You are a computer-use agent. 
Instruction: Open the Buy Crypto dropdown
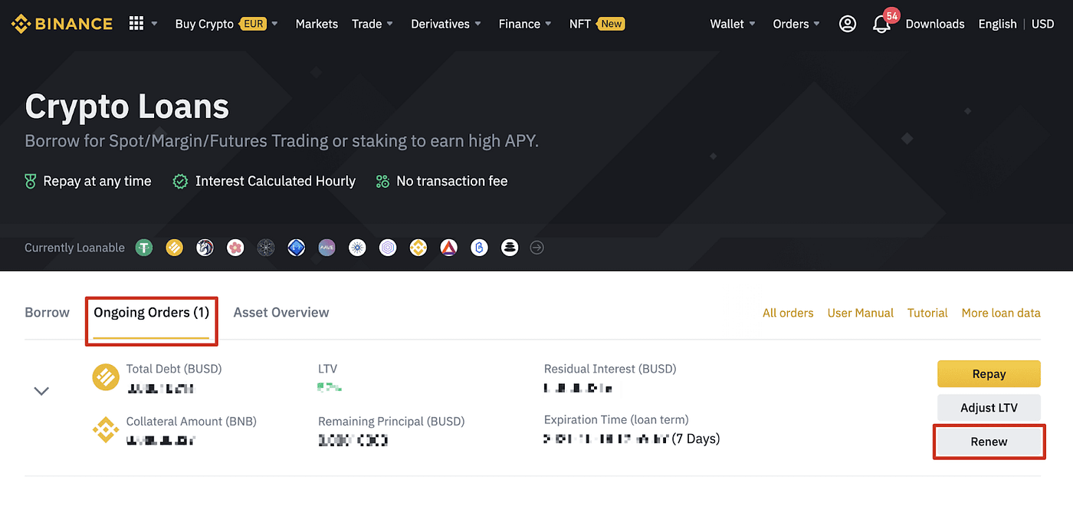click(x=227, y=24)
